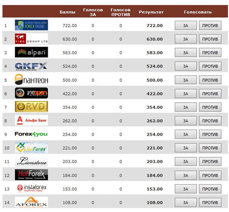The width and height of the screenshot is (229, 212).
Task: Click the ForexTrend broker logo
Action: [x=31, y=25]
